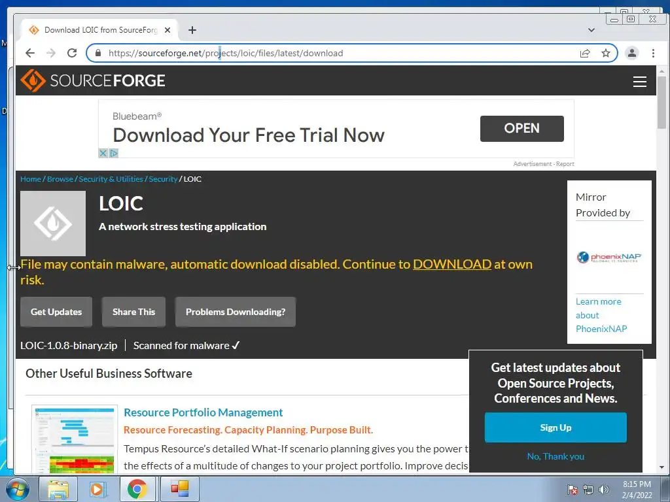Click the browser back arrow

(30, 53)
